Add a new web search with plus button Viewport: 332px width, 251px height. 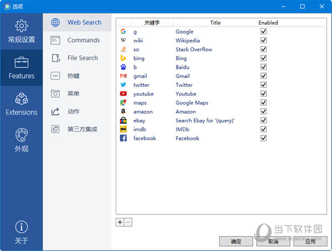pyautogui.click(x=120, y=222)
